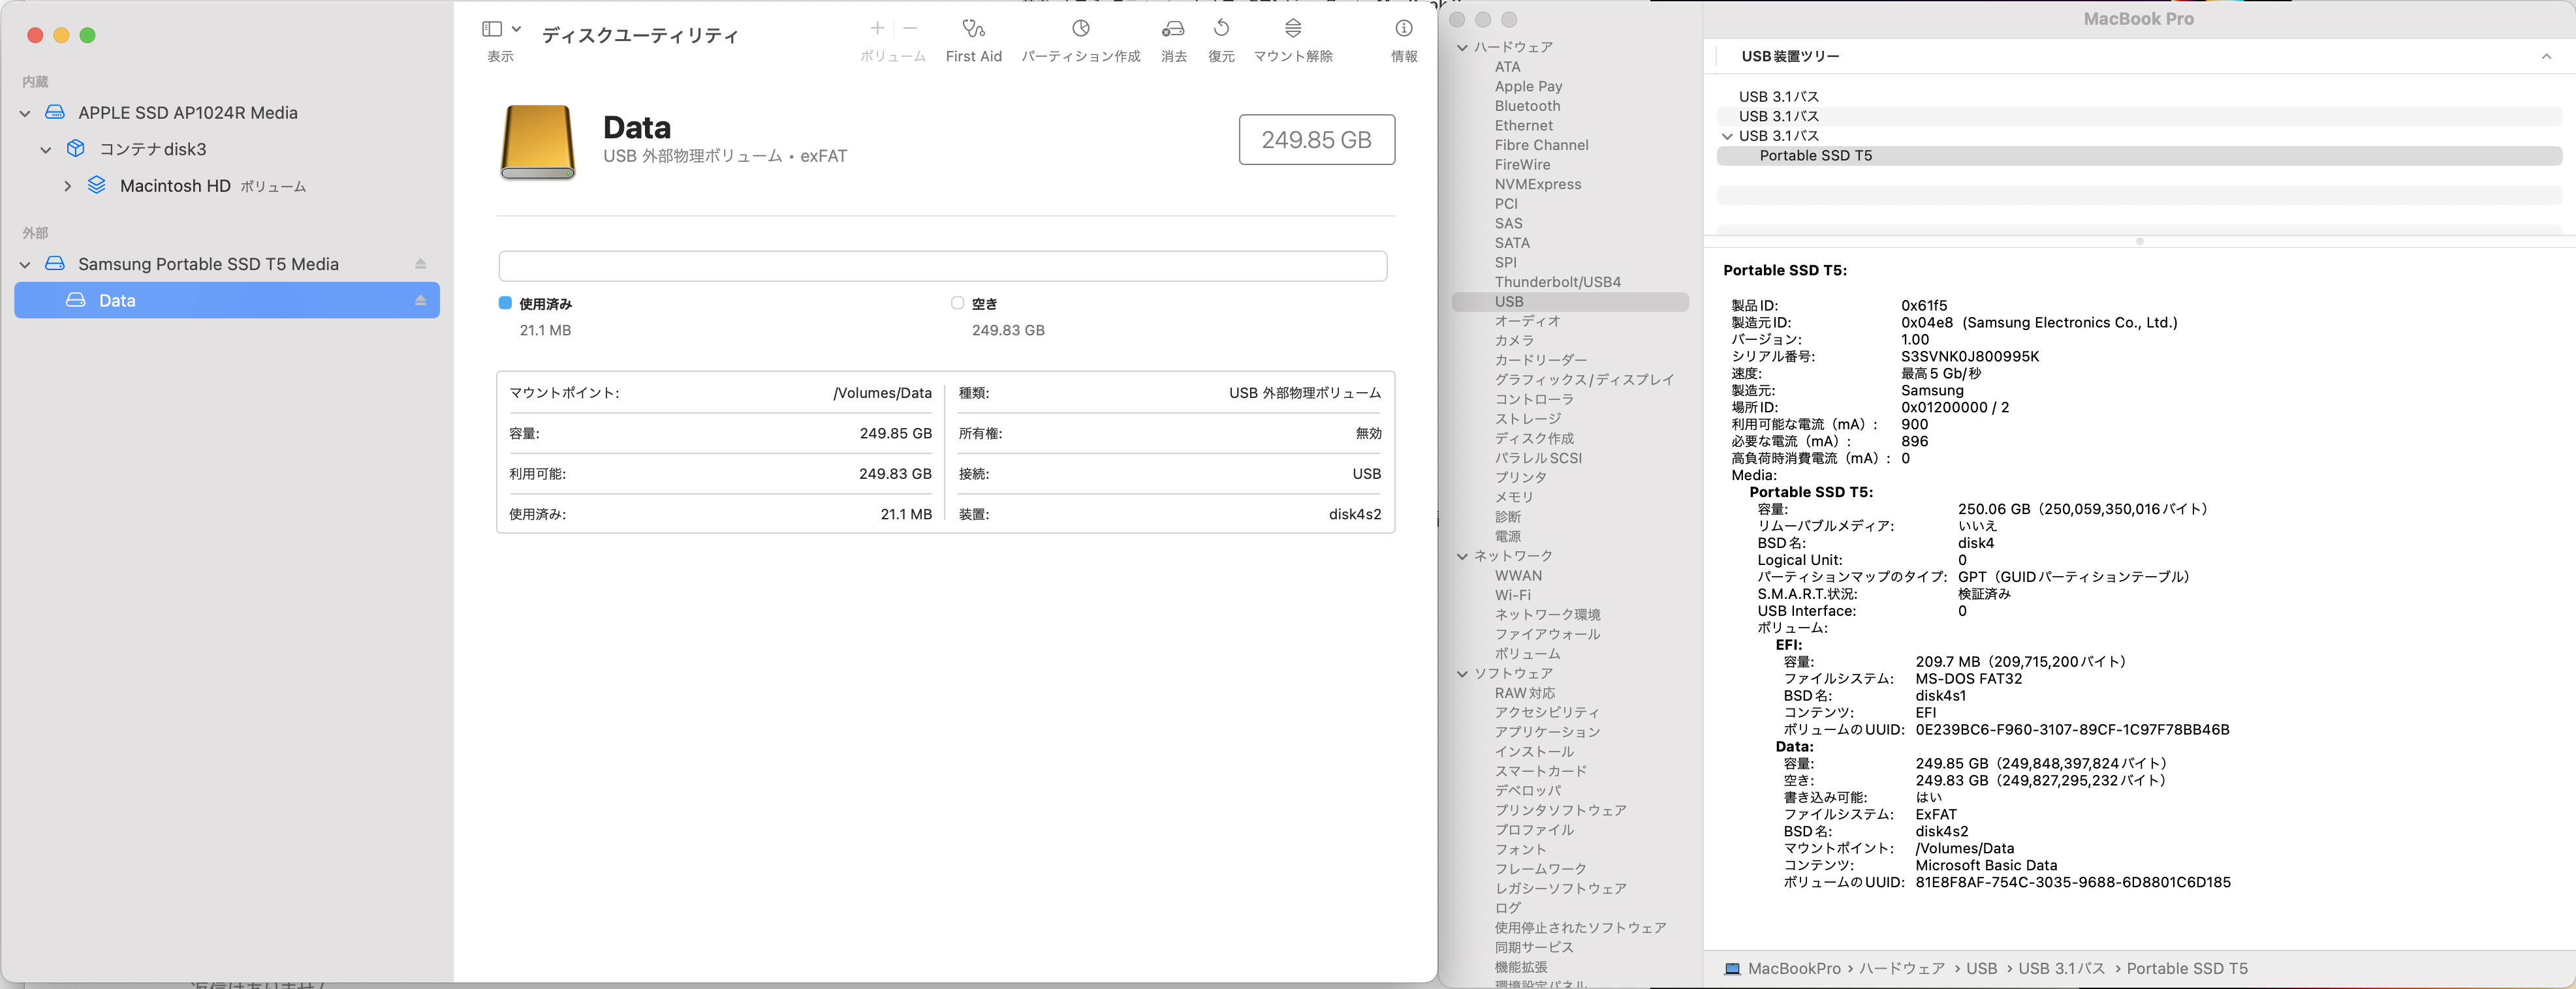Click the First Aid toolbar icon
This screenshot has width=2576, height=989.
point(973,29)
